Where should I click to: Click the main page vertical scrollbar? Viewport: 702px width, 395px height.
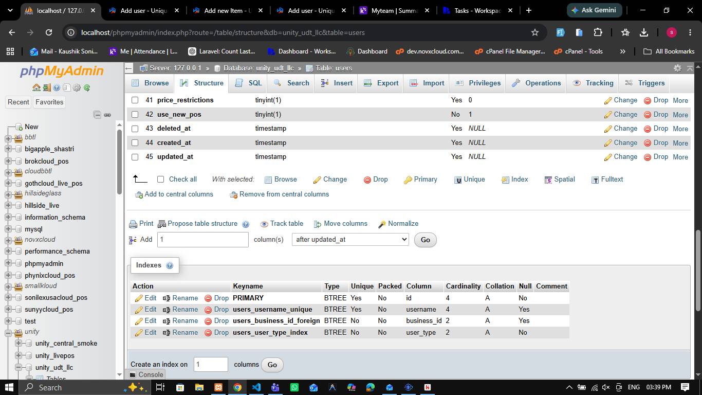click(x=698, y=270)
